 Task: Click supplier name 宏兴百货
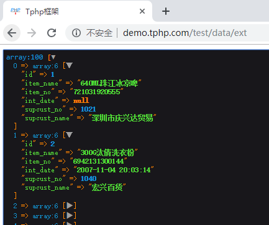tap(107, 187)
